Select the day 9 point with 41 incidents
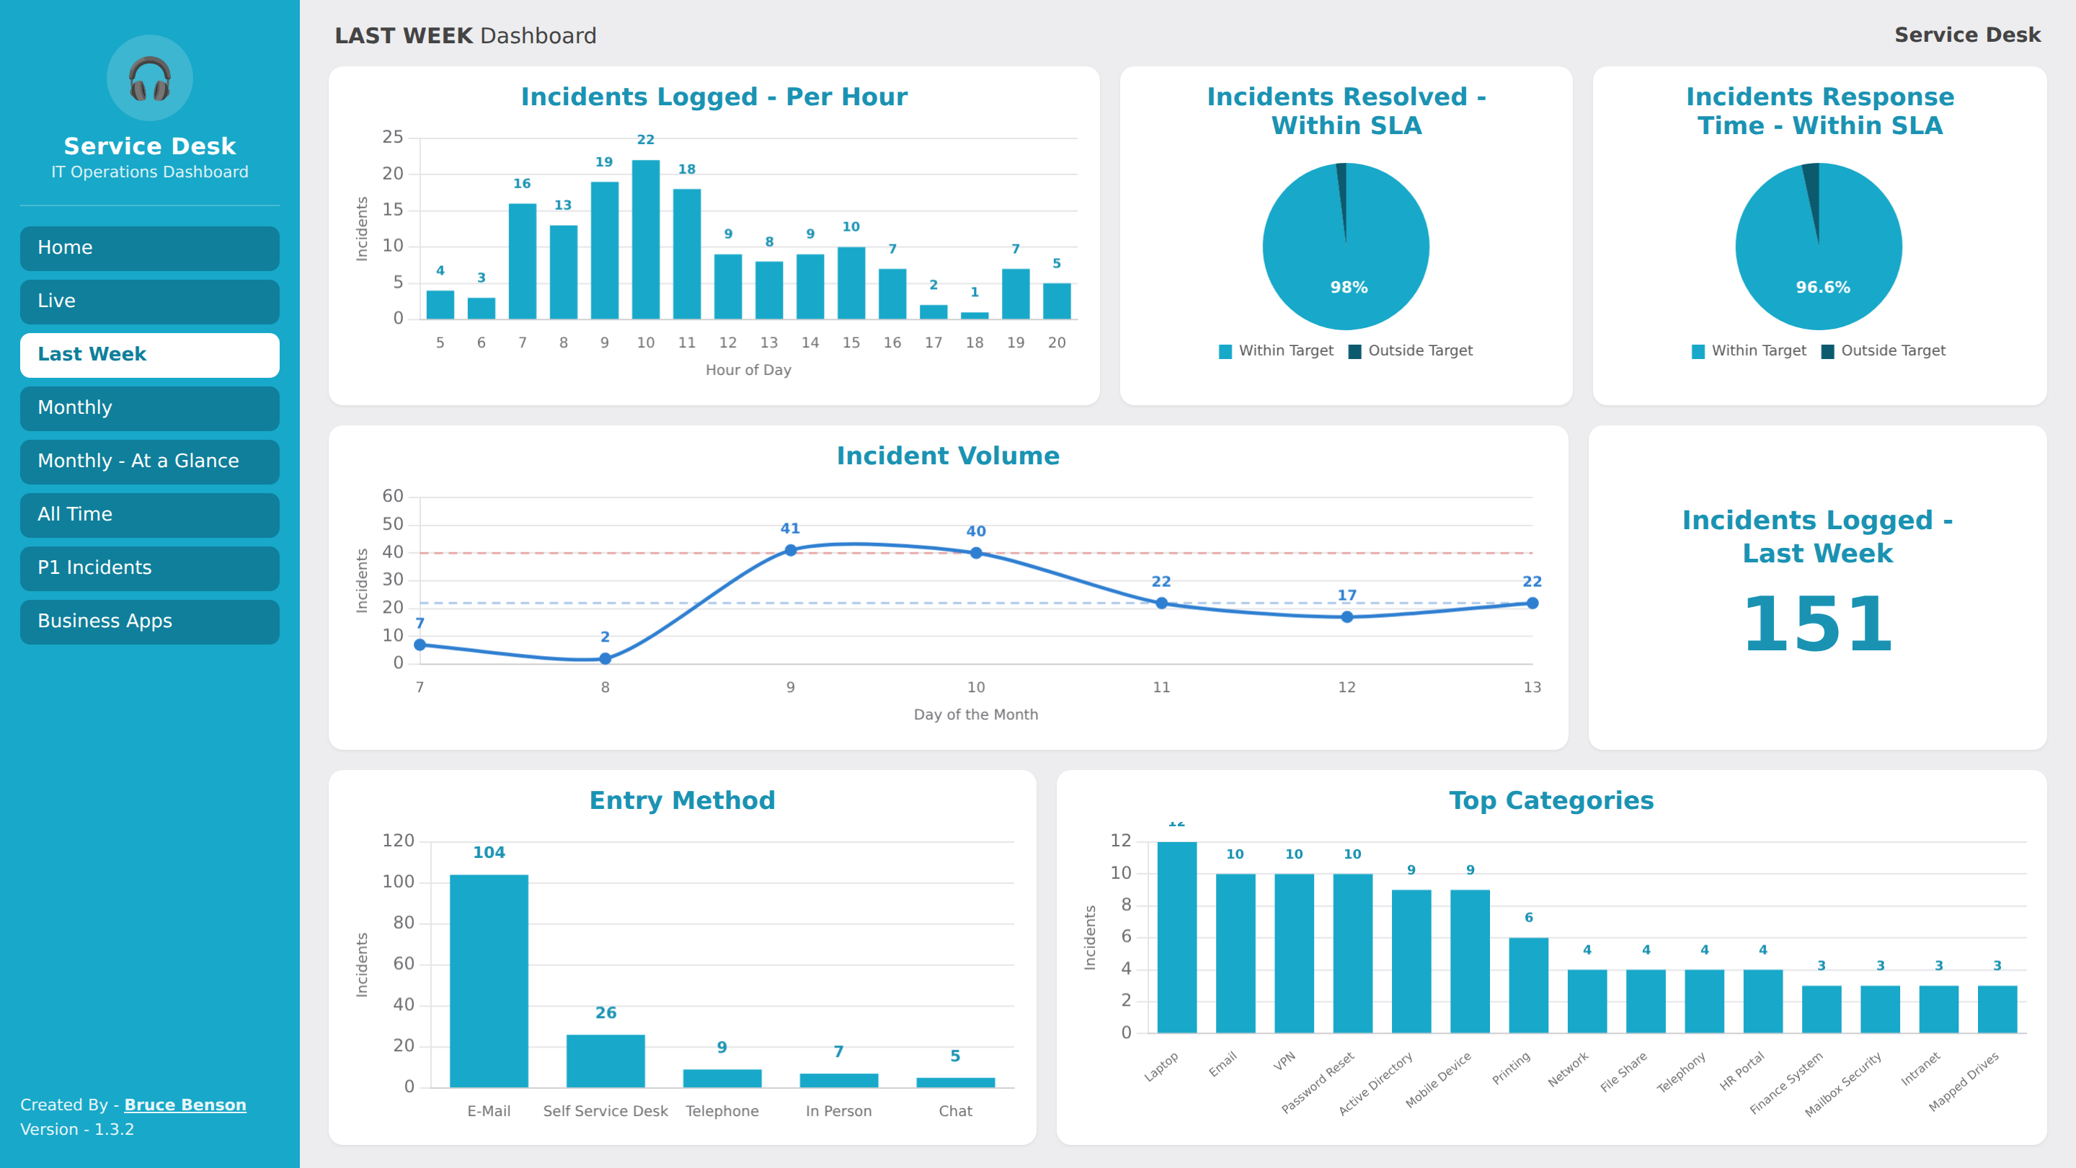The width and height of the screenshot is (2076, 1168). 791,551
